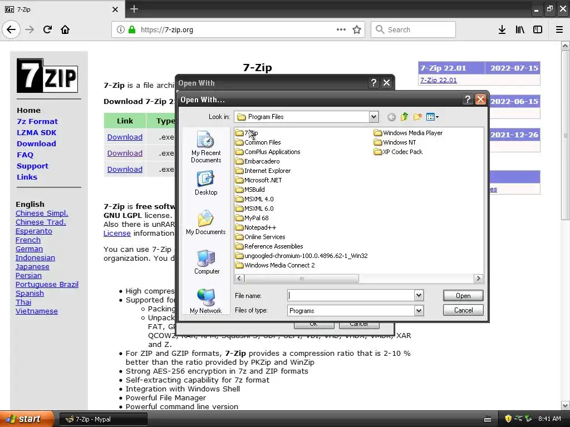Open browser hamburger menu
This screenshot has width=570, height=427.
click(559, 29)
